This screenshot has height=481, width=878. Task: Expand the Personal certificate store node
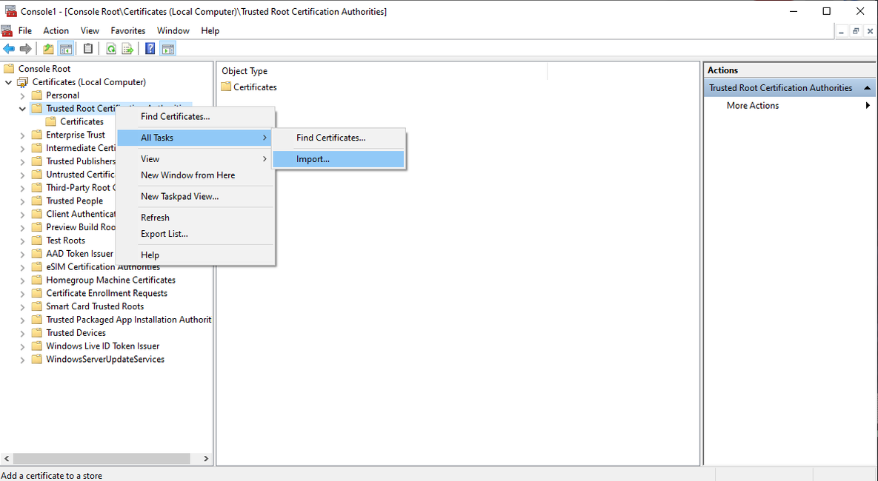pos(22,95)
